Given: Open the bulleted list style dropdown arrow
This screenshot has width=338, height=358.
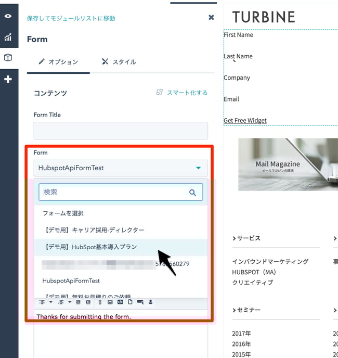Looking at the screenshot, I should (x=51, y=302).
